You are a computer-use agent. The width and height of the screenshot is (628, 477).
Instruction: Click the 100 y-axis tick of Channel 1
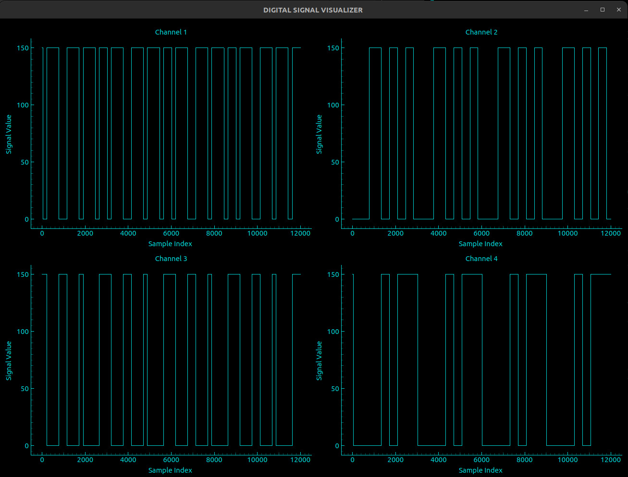point(23,105)
